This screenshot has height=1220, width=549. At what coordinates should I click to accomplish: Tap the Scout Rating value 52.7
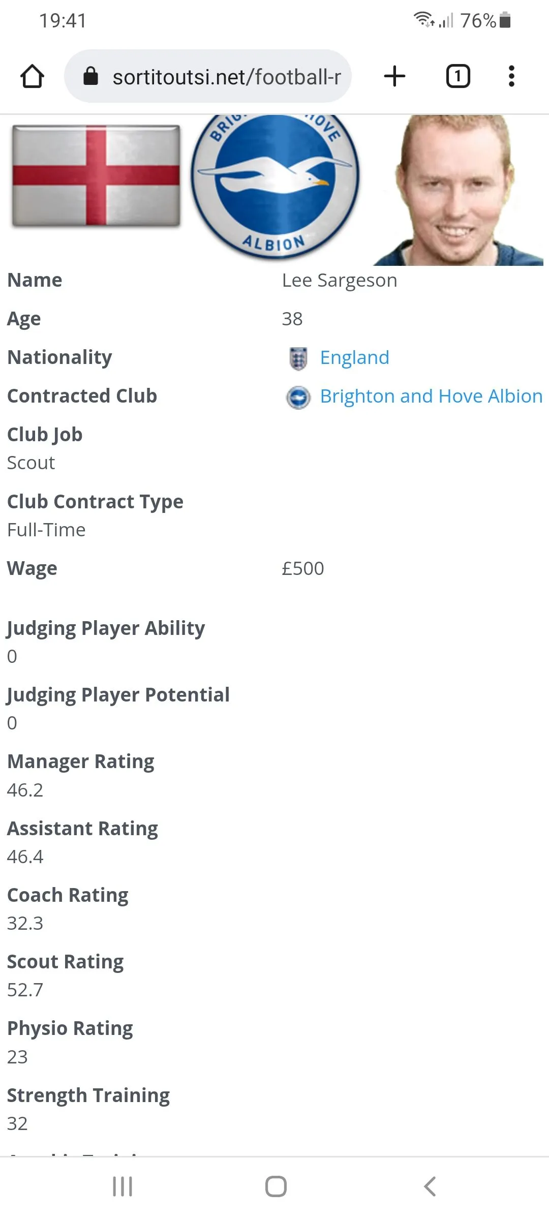pos(25,990)
